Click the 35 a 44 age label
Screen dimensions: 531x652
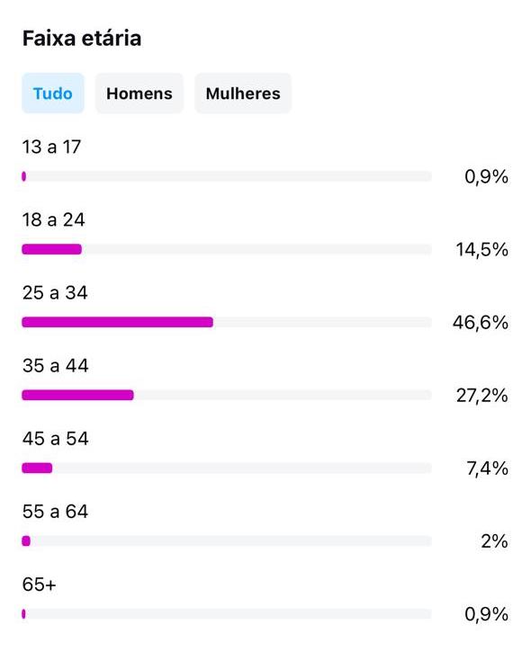click(55, 365)
